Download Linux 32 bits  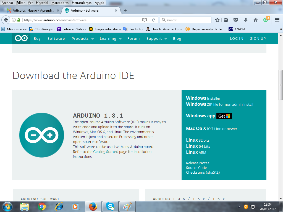198,140
